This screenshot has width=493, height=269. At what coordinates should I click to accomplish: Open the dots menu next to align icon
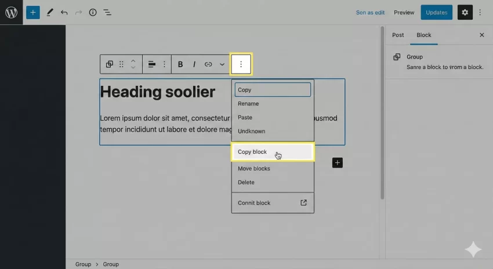tap(164, 64)
